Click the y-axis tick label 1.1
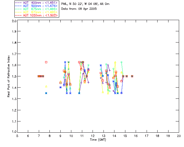 click(x=14, y=121)
